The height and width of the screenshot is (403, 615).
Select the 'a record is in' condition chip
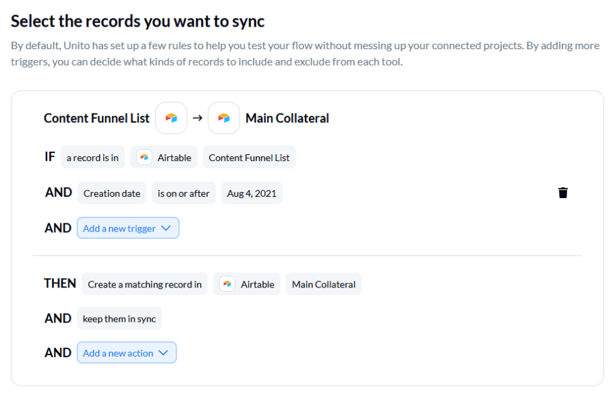tap(92, 157)
